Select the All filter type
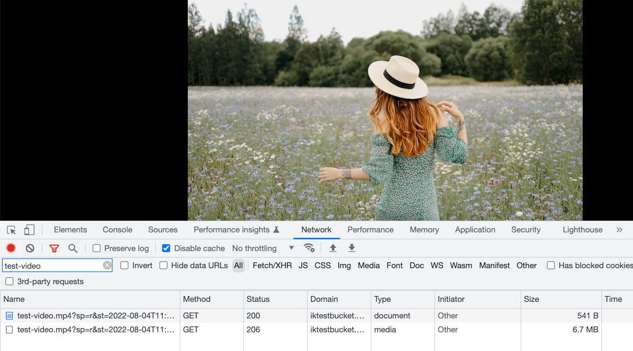This screenshot has width=633, height=351. [x=238, y=266]
